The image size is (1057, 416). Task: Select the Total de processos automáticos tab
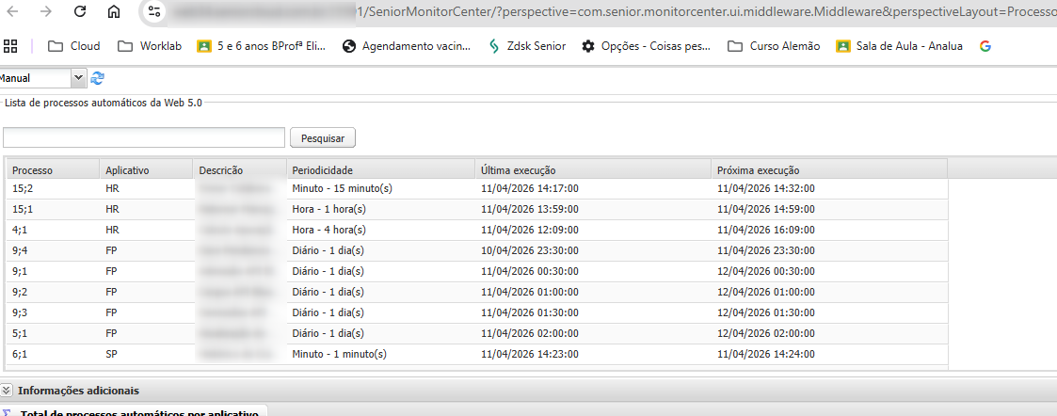tap(138, 412)
